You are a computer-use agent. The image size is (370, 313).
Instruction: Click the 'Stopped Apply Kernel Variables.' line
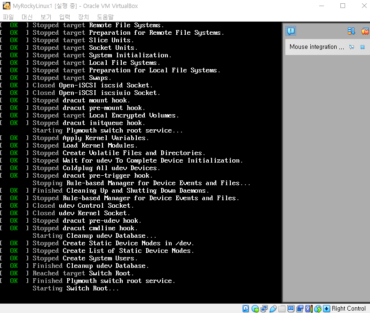[91, 138]
